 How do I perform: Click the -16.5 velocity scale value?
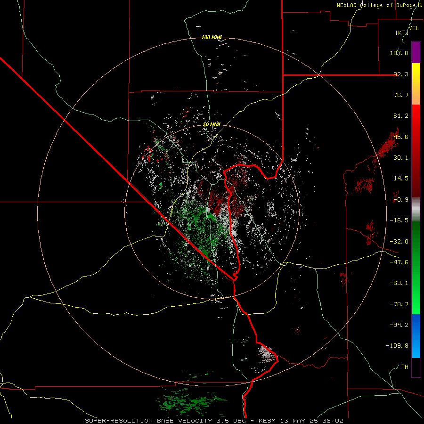click(399, 220)
